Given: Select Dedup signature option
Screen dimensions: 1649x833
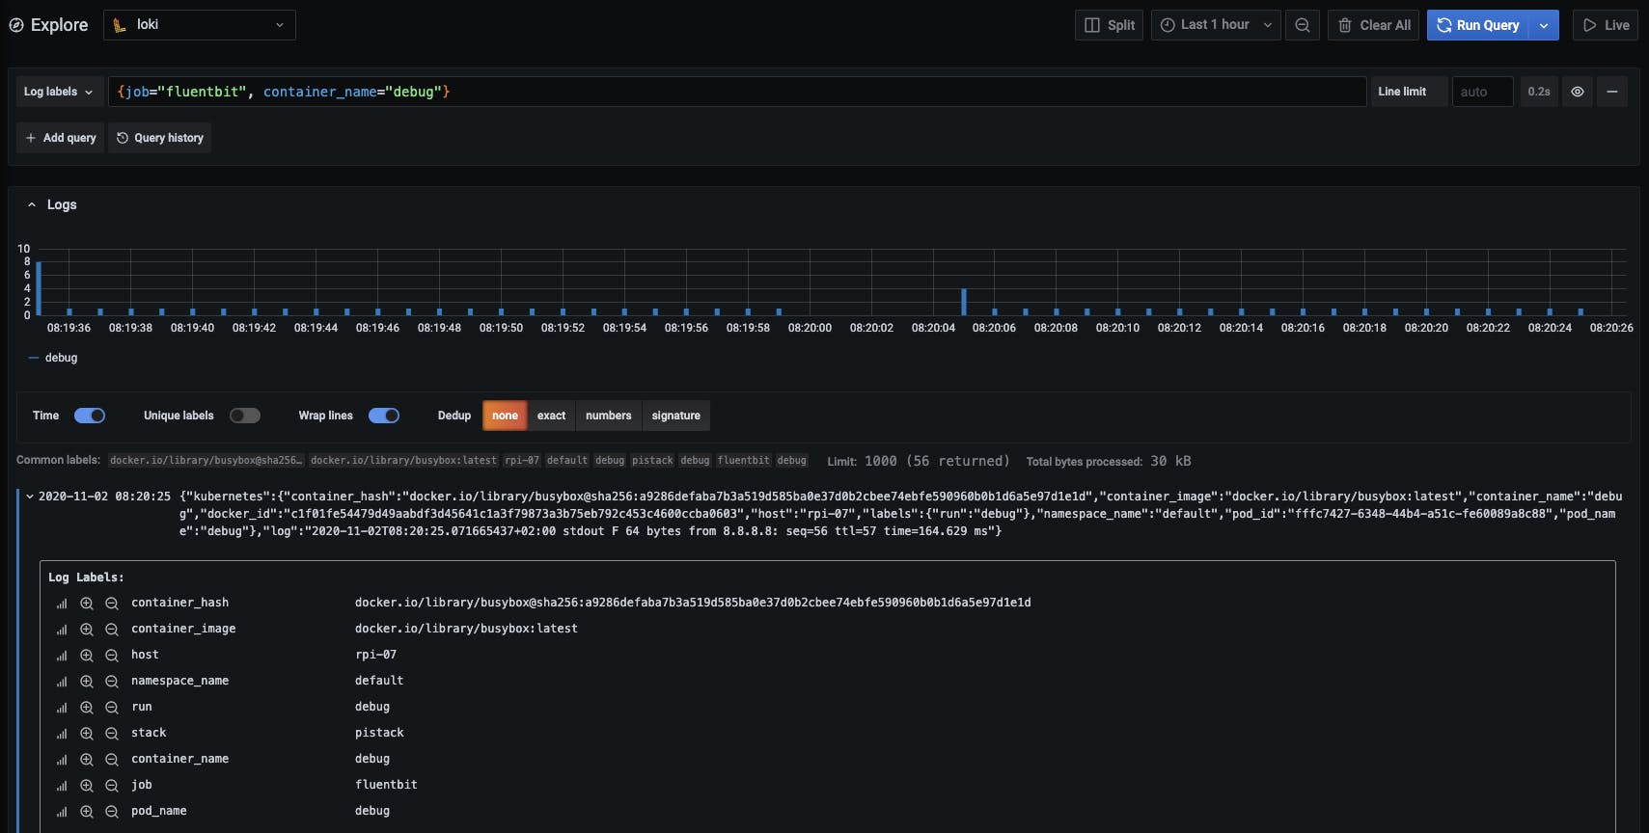Looking at the screenshot, I should tap(675, 416).
